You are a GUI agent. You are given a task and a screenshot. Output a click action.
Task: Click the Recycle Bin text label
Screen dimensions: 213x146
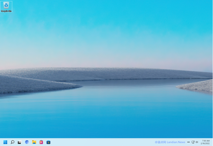pos(6,11)
